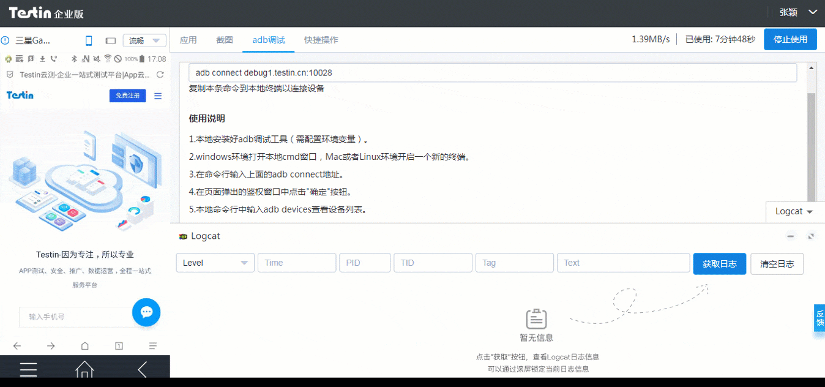Click the Testin 企业版 logo in header
Viewport: 825px width, 387px height.
click(x=46, y=13)
